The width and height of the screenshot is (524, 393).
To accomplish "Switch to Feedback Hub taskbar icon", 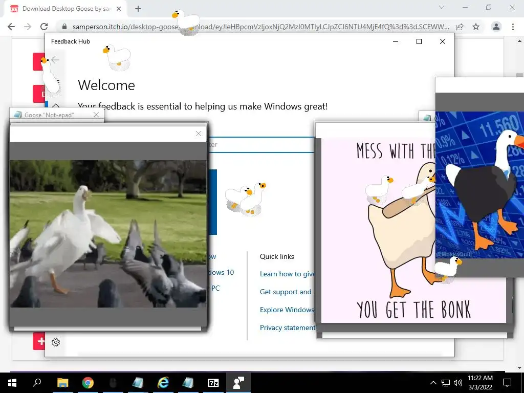I will click(x=238, y=382).
